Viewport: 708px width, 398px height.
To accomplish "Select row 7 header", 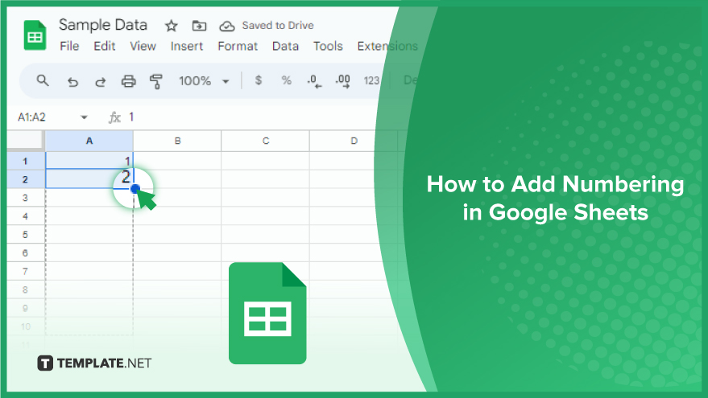I will pos(25,271).
